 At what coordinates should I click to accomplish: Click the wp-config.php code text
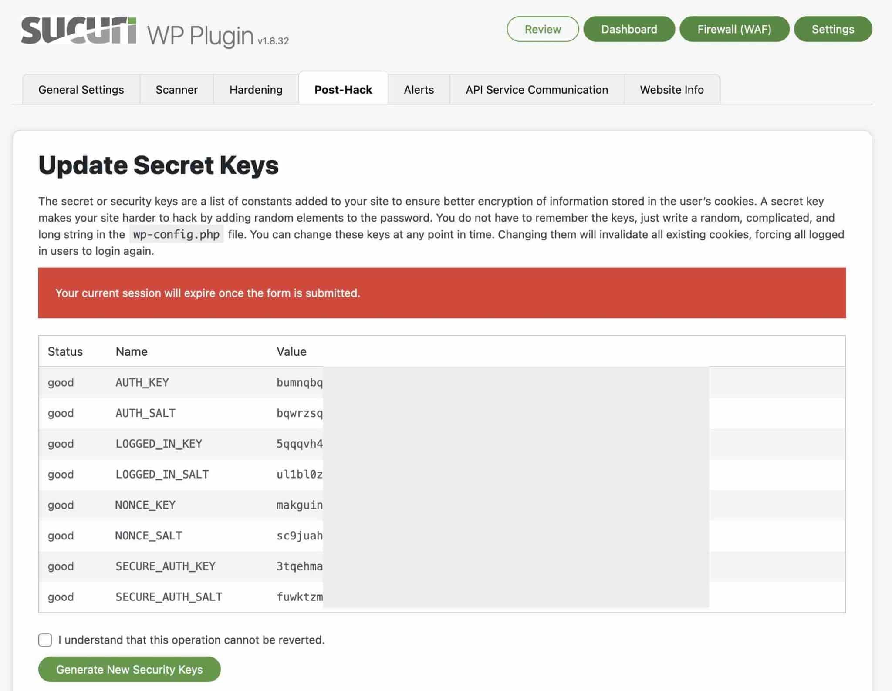tap(176, 234)
